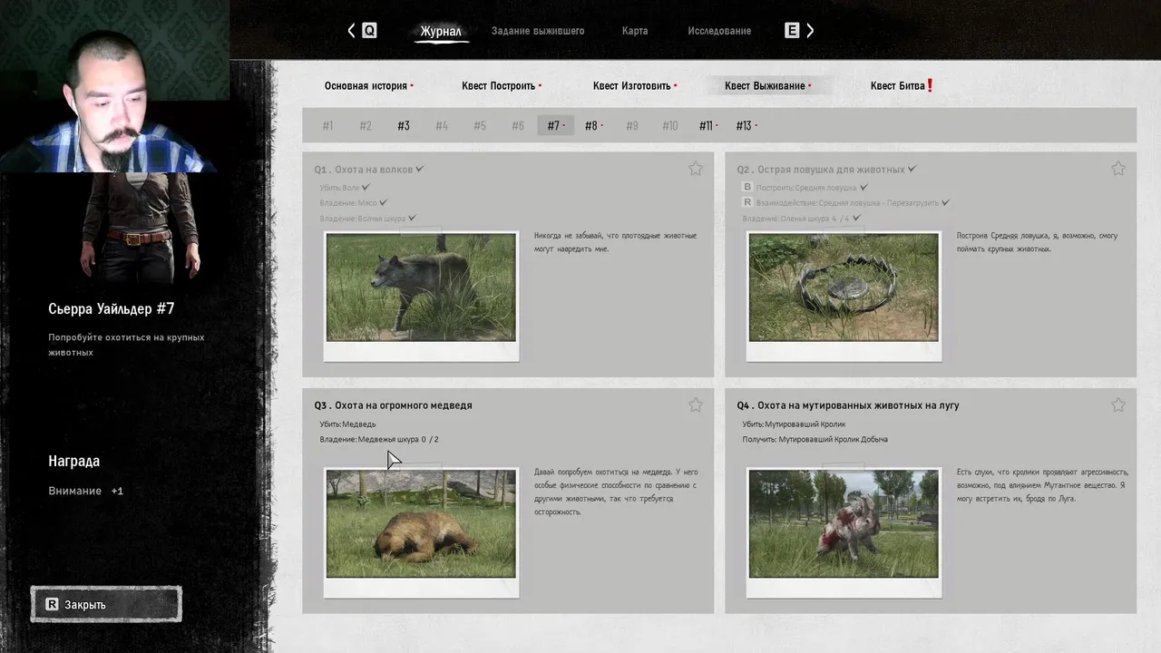Select the Квест Построить category
The height and width of the screenshot is (653, 1161).
click(x=501, y=86)
